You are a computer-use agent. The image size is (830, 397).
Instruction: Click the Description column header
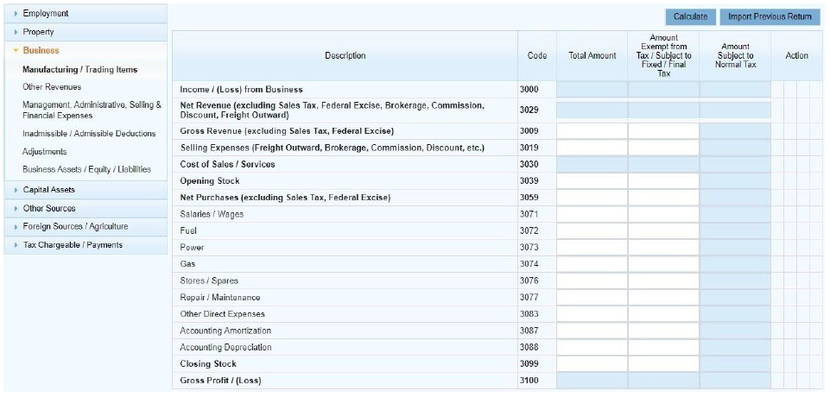click(345, 55)
